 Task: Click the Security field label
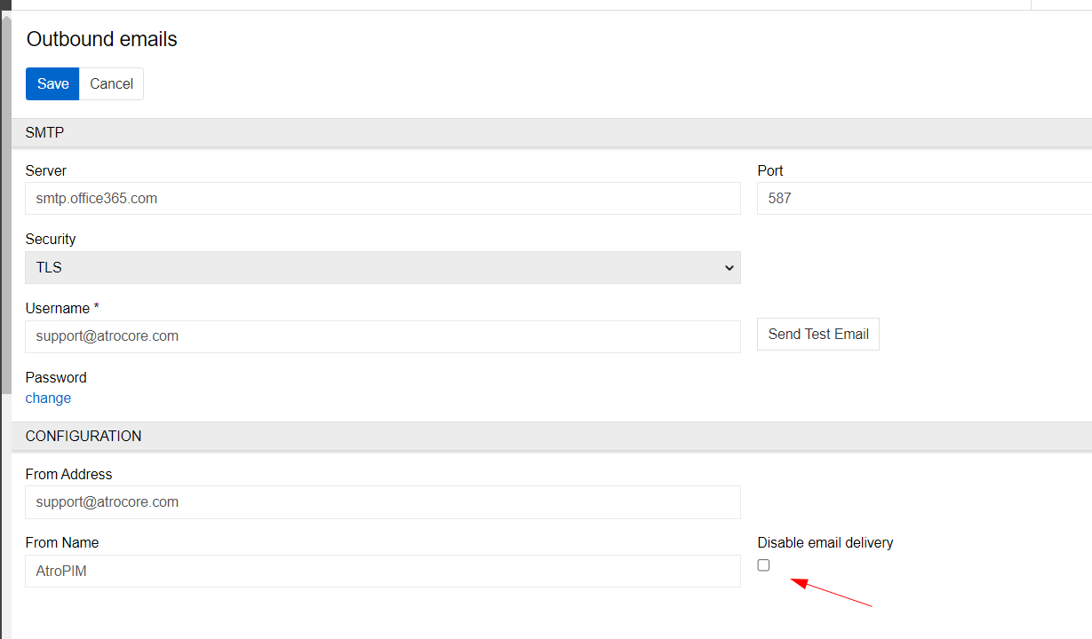tap(51, 240)
